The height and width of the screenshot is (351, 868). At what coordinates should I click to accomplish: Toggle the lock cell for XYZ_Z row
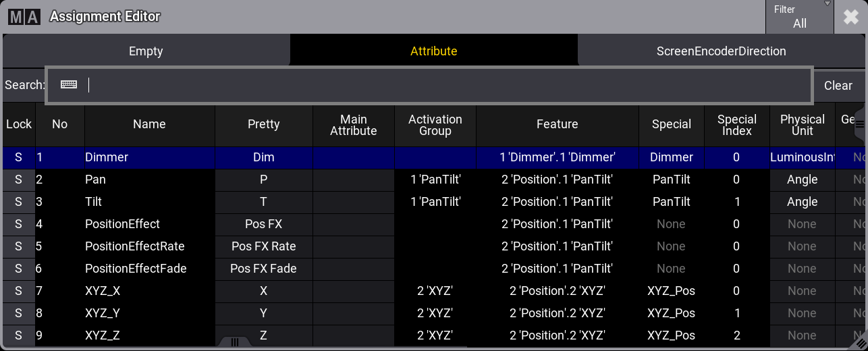pos(18,335)
